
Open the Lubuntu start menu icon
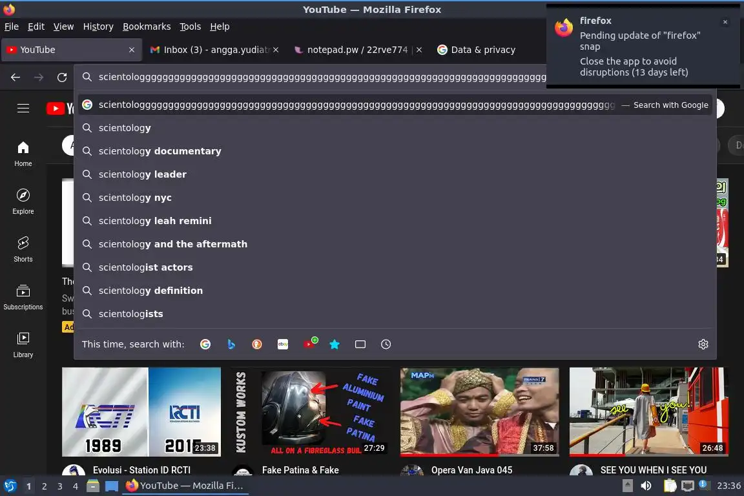10,486
